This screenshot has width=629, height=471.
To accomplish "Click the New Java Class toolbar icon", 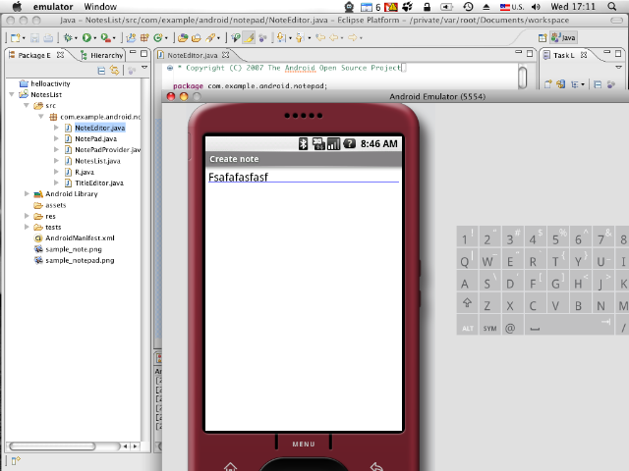I will pyautogui.click(x=158, y=37).
